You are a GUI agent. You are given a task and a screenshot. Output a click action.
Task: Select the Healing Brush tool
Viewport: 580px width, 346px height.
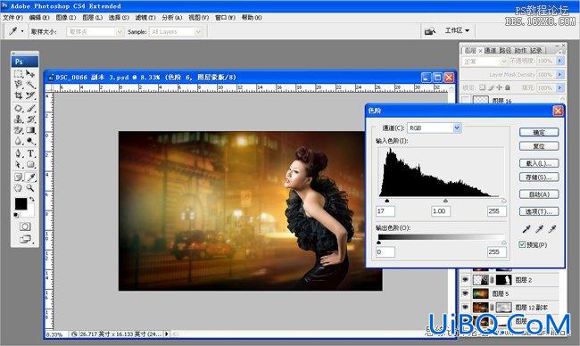click(18, 109)
